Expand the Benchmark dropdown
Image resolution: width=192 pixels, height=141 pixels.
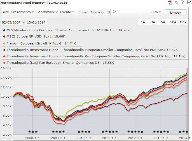click(x=47, y=12)
